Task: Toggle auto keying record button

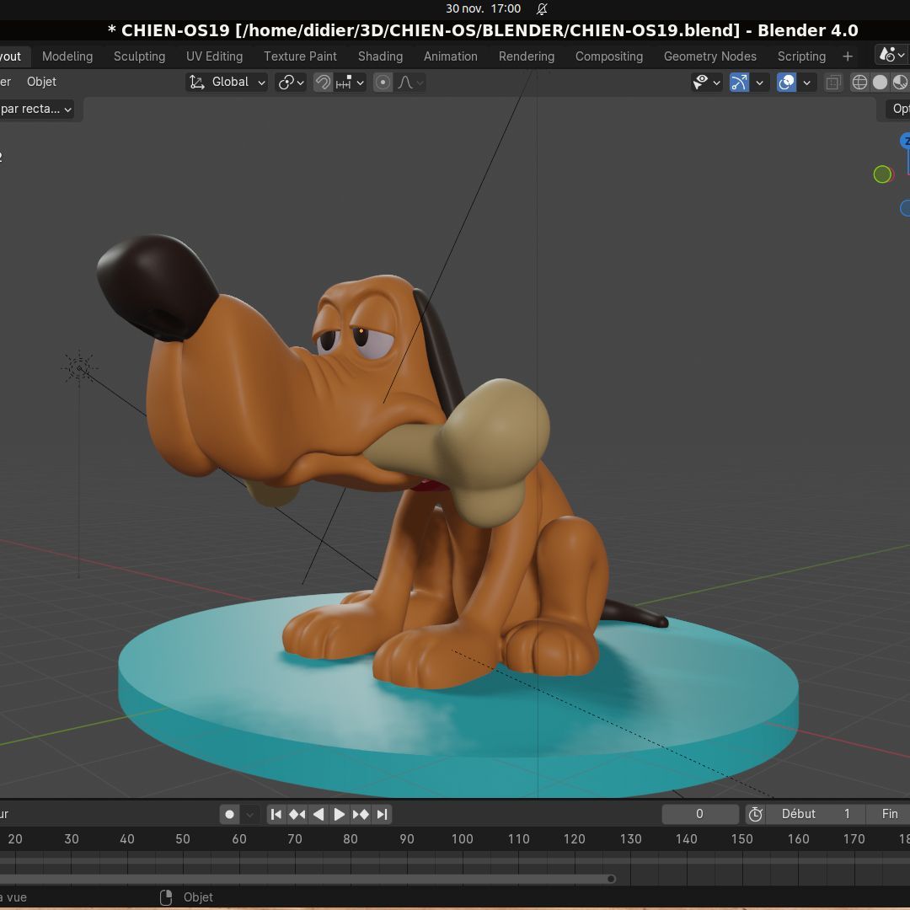Action: tap(229, 814)
